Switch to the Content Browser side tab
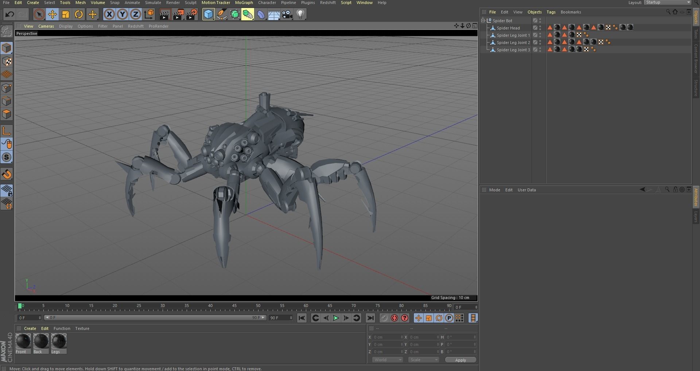Viewport: 700px width, 371px height. click(x=696, y=59)
